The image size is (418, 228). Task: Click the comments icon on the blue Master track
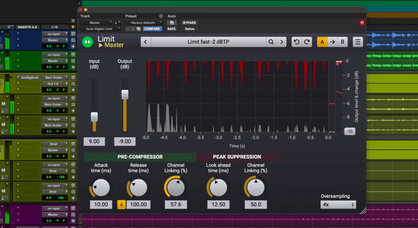(73, 40)
